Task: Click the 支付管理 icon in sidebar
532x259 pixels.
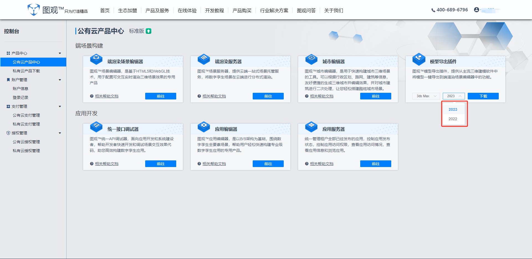Action: [x=8, y=106]
